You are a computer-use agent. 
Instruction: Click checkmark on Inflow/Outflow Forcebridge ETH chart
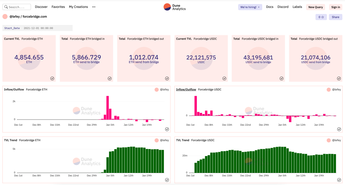pyautogui.click(x=167, y=129)
